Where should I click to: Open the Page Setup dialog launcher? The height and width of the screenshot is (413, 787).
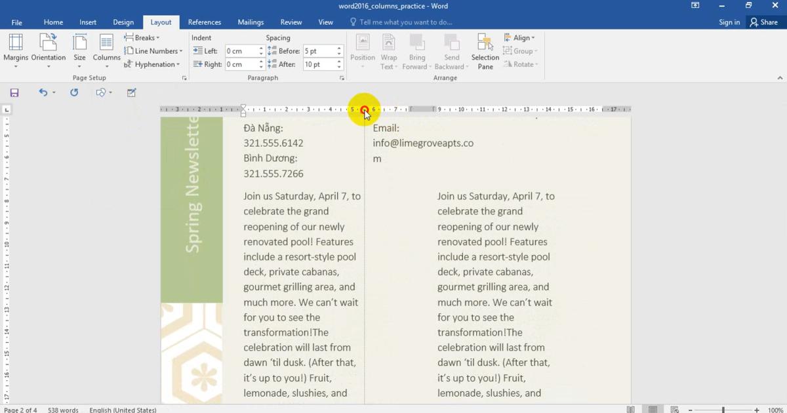[x=184, y=78]
